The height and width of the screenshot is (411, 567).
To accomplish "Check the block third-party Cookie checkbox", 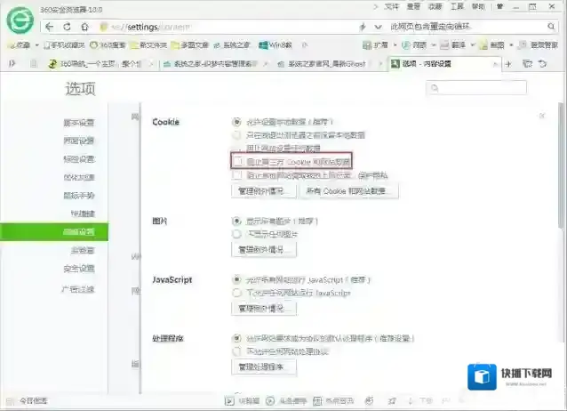I will click(x=237, y=161).
